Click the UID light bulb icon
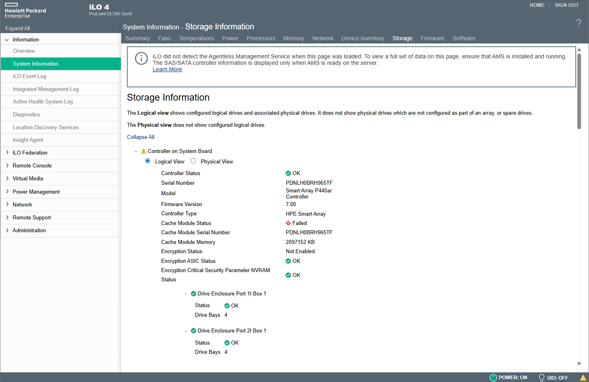 [541, 378]
